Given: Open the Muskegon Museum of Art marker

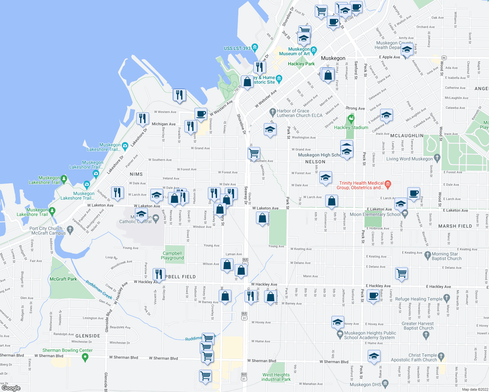Looking at the screenshot, I should [314, 50].
